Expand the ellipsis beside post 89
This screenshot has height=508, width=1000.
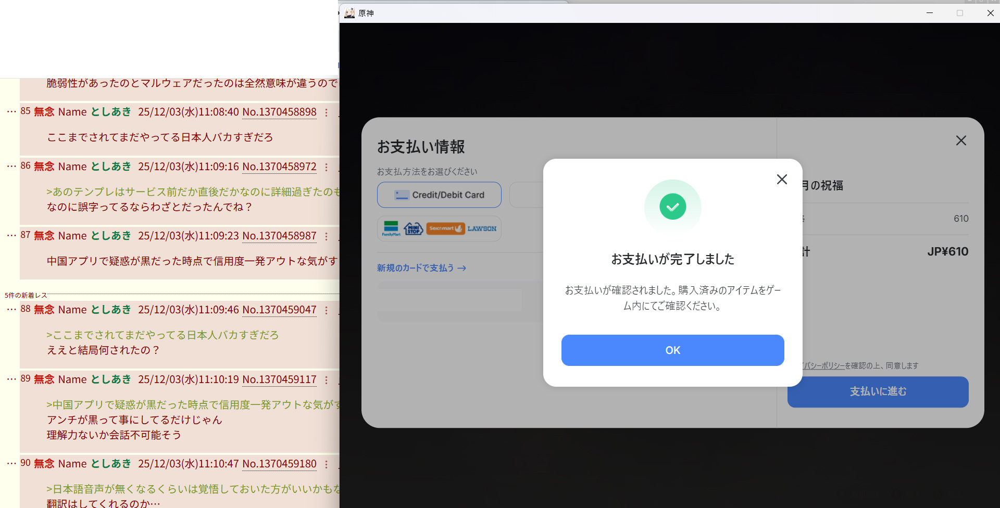click(11, 379)
